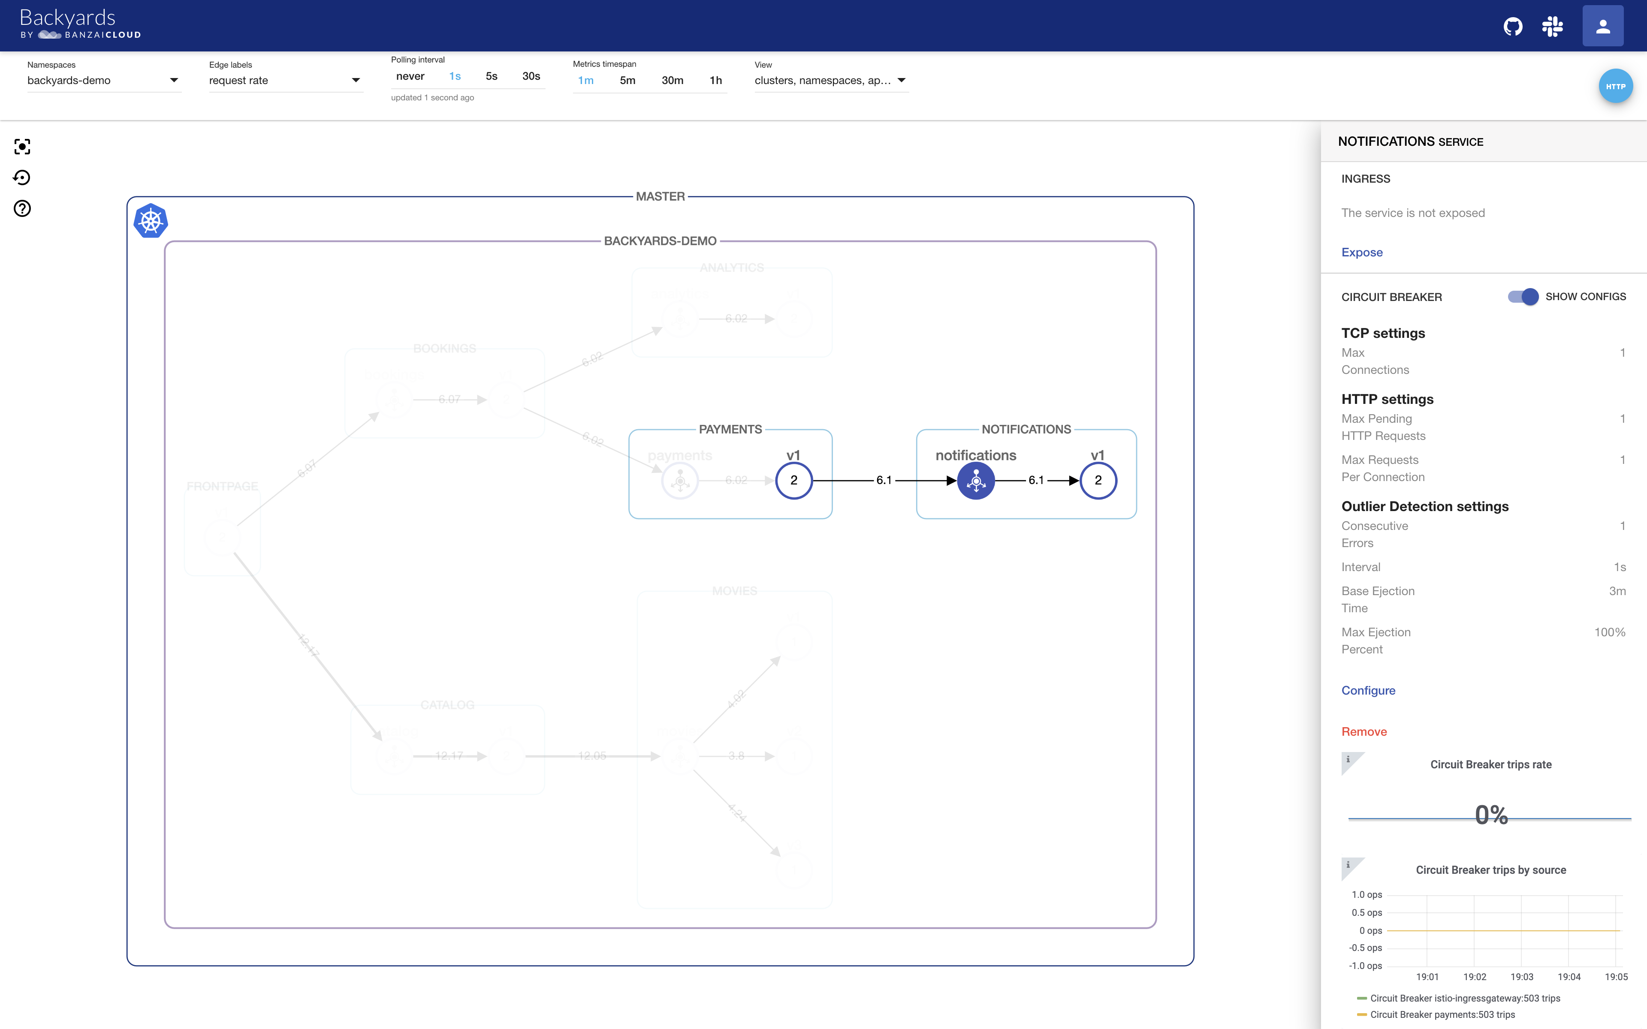Image resolution: width=1647 pixels, height=1029 pixels.
Task: Click the Kubernetes cluster wheel icon
Action: [151, 221]
